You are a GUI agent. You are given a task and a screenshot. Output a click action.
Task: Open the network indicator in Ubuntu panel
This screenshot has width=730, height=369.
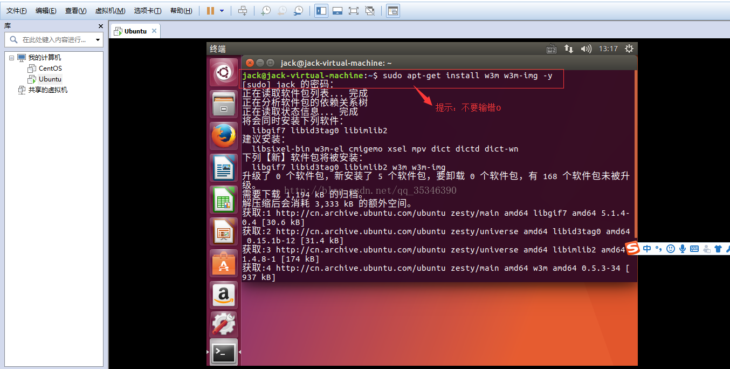568,49
